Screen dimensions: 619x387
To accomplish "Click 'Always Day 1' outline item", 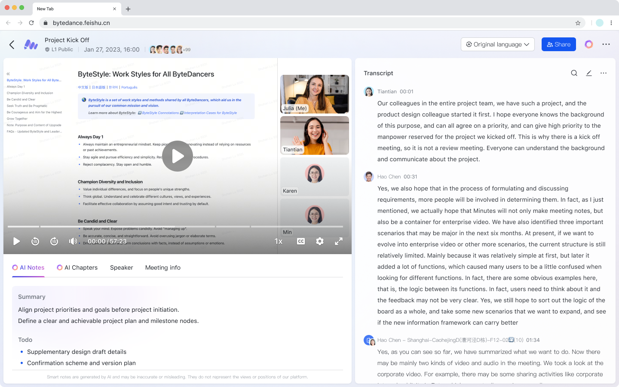I will (16, 86).
